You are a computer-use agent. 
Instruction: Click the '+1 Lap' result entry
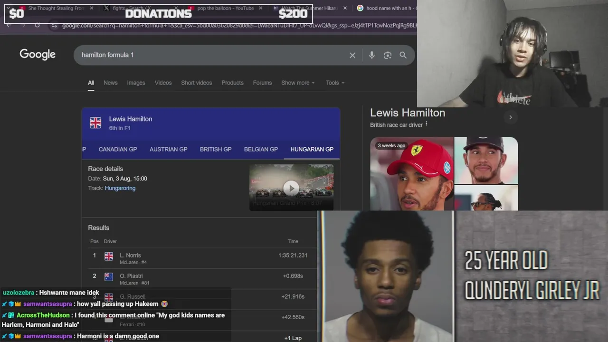tap(293, 338)
